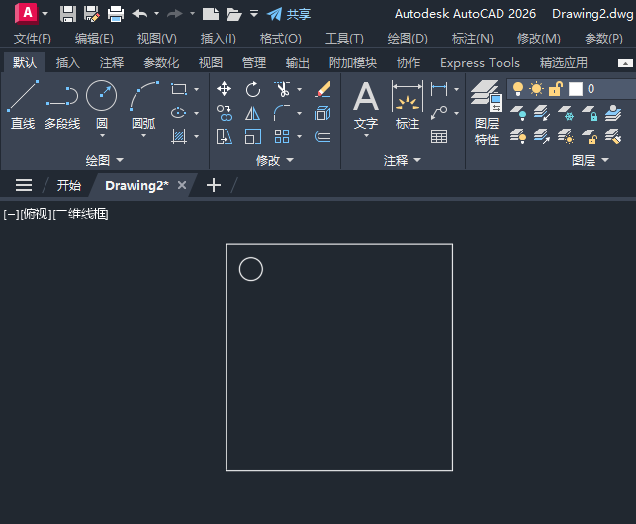Open the application menu dropdown arrow
The width and height of the screenshot is (636, 524).
point(45,14)
